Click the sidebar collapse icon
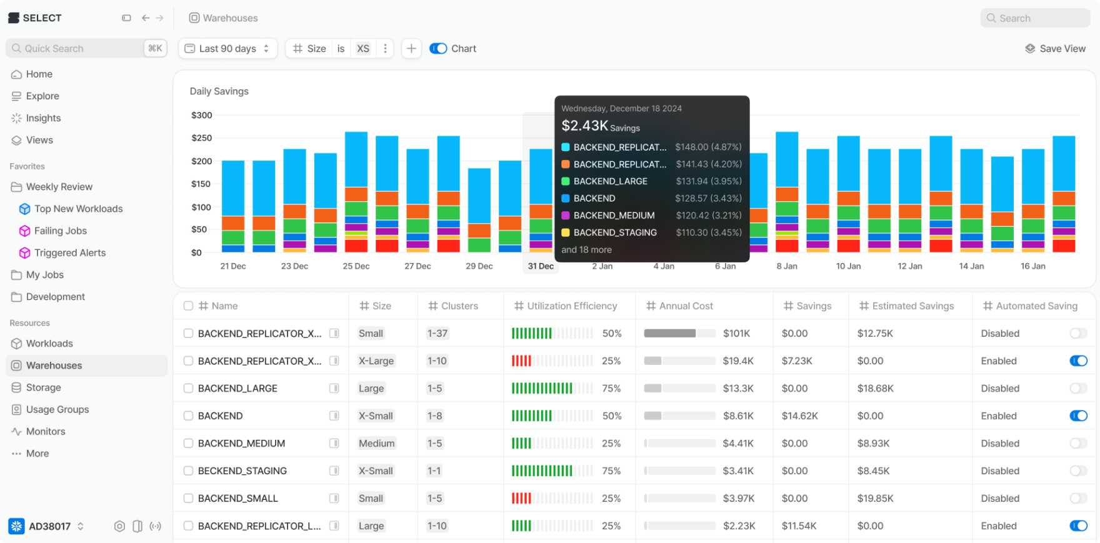The image size is (1100, 543). (x=126, y=18)
